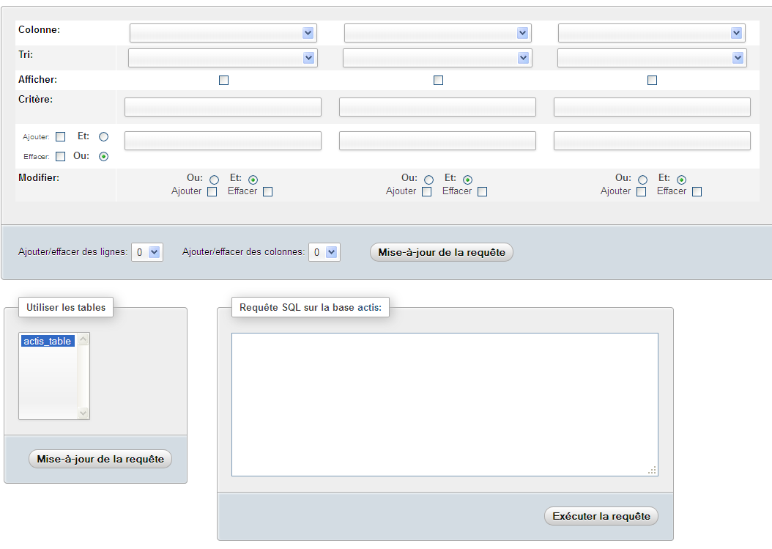This screenshot has height=549, width=772.
Task: Focus second column Ou criteria field
Action: pyautogui.click(x=438, y=141)
